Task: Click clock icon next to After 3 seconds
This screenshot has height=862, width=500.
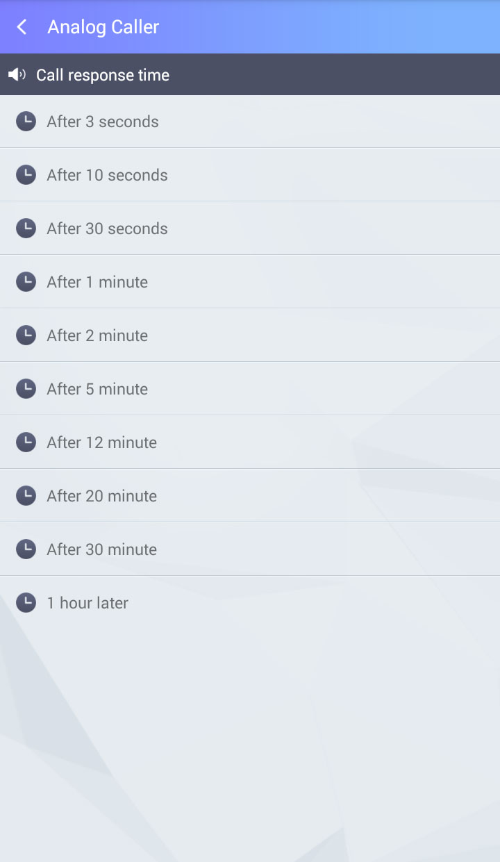Action: click(x=26, y=122)
